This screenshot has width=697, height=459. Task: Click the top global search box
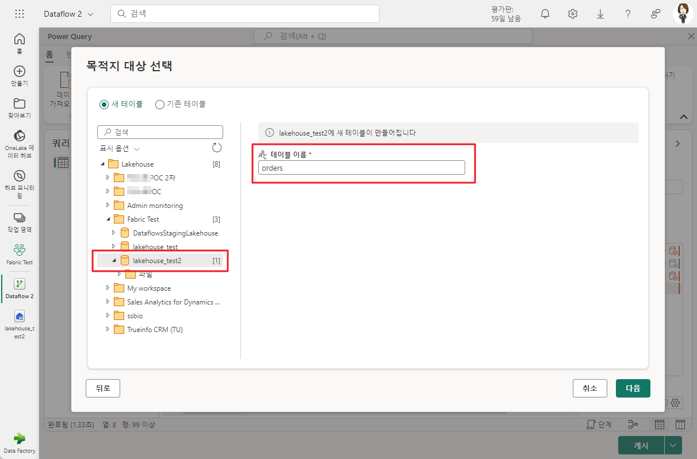[x=245, y=14]
